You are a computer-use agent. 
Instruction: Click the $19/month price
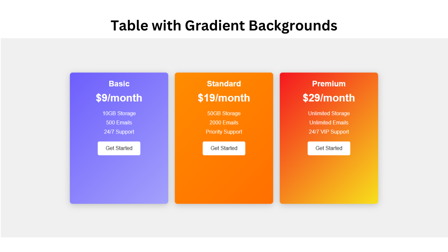pyautogui.click(x=224, y=98)
